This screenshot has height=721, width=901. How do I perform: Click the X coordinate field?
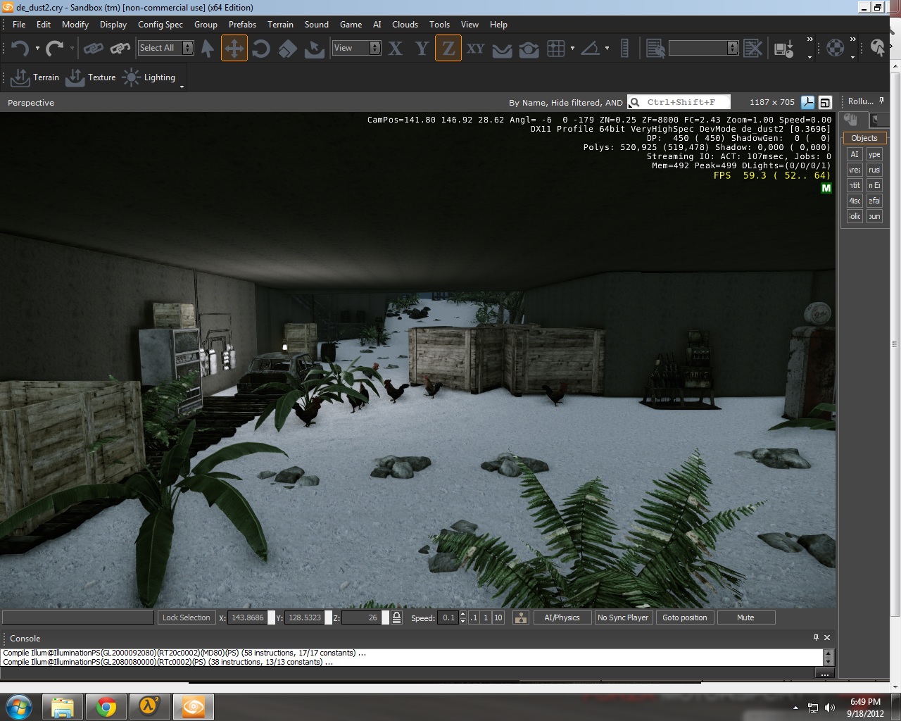tap(247, 617)
